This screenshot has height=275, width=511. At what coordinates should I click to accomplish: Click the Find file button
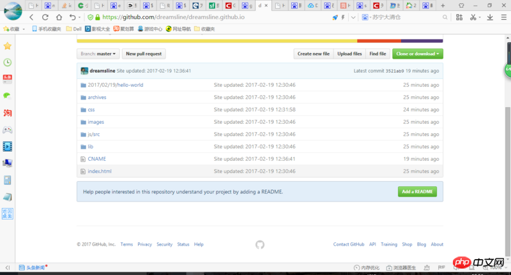point(378,54)
